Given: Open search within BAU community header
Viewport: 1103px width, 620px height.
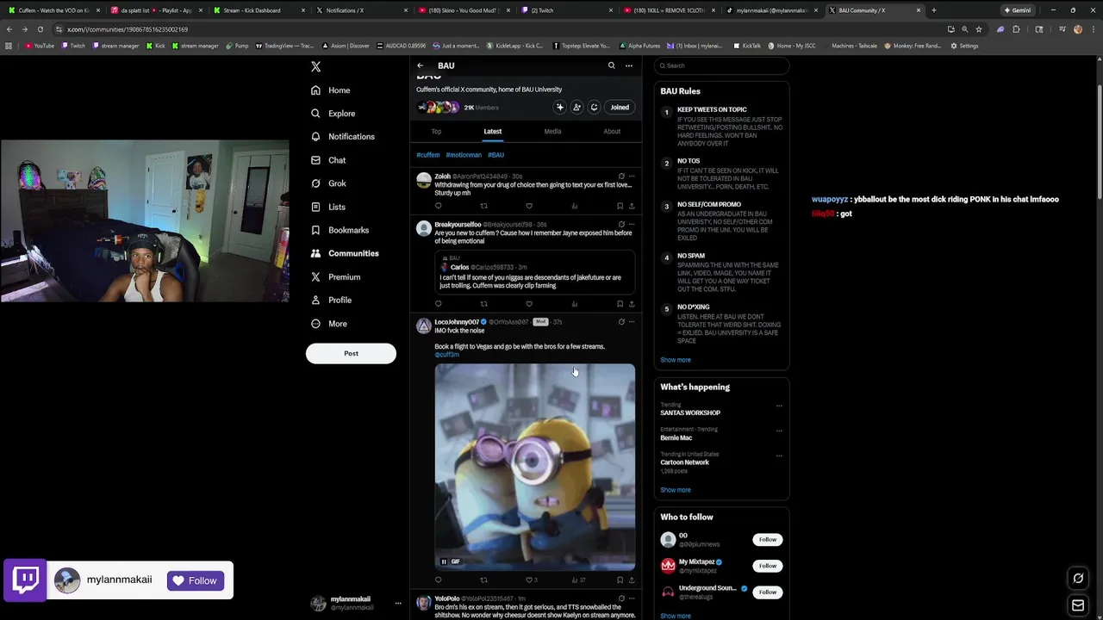Looking at the screenshot, I should 612,65.
